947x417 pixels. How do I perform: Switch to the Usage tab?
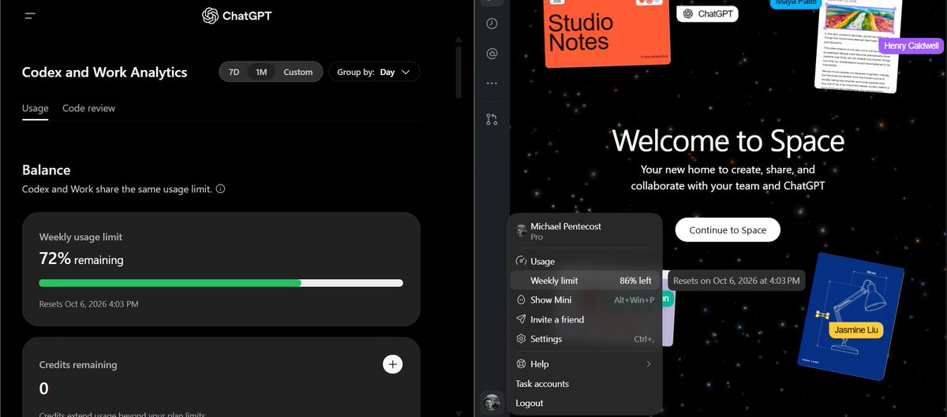click(x=35, y=108)
